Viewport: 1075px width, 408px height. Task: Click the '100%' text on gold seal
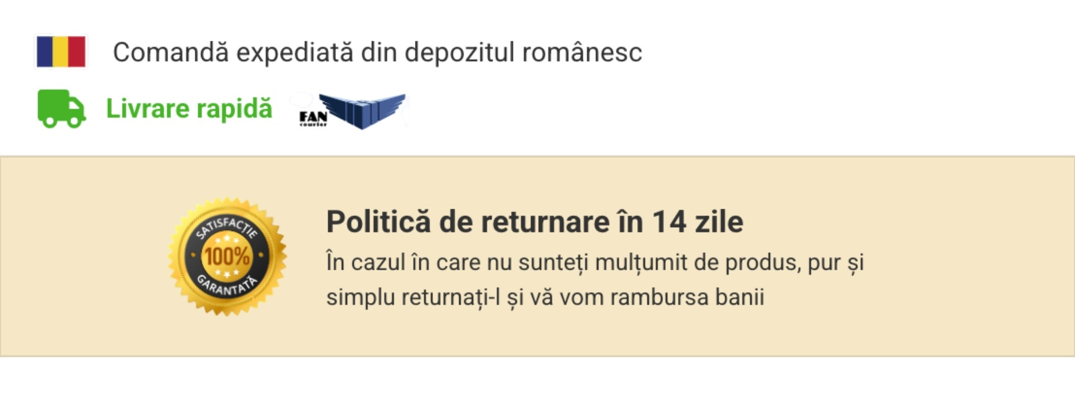(227, 257)
